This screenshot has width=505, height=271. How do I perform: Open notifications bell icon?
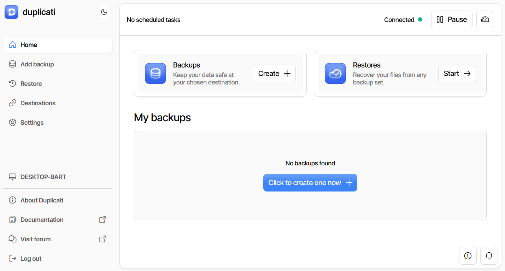point(489,256)
